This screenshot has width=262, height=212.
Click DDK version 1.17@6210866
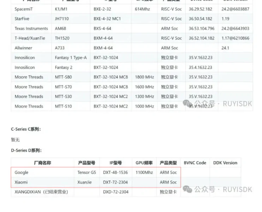[x=235, y=38]
